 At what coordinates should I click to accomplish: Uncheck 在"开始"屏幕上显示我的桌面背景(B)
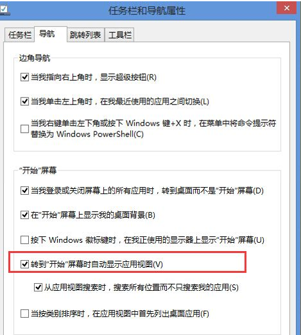pyautogui.click(x=24, y=215)
